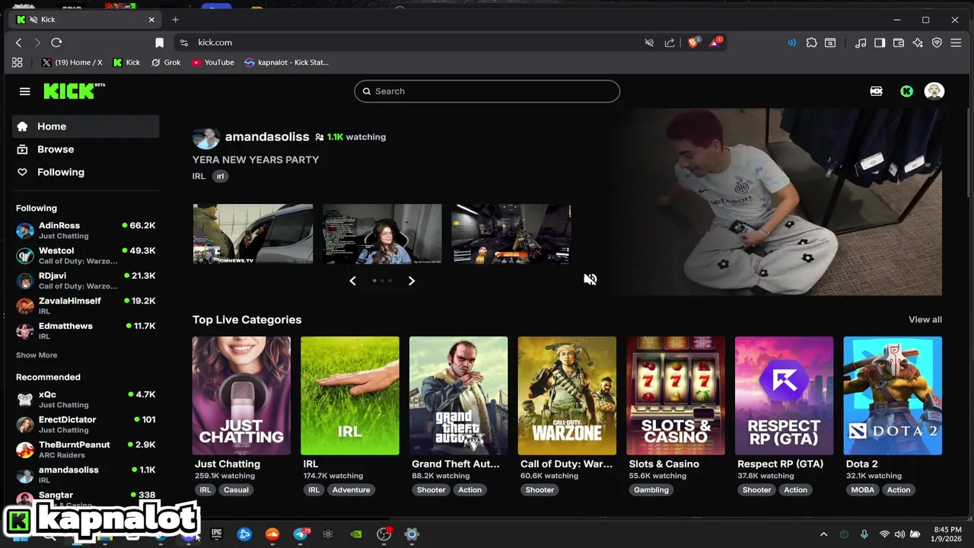This screenshot has width=974, height=548.
Task: Open Edmatthews channel in sidebar
Action: pyautogui.click(x=85, y=331)
